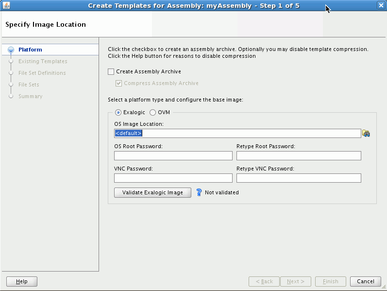The width and height of the screenshot is (387, 291).
Task: Click into the Retype VNC Password field
Action: [299, 178]
